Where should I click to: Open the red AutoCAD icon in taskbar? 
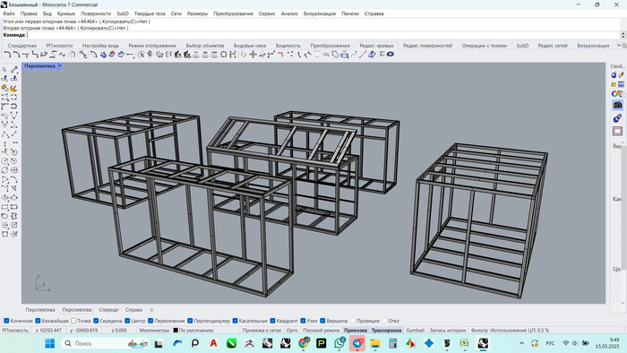click(213, 343)
